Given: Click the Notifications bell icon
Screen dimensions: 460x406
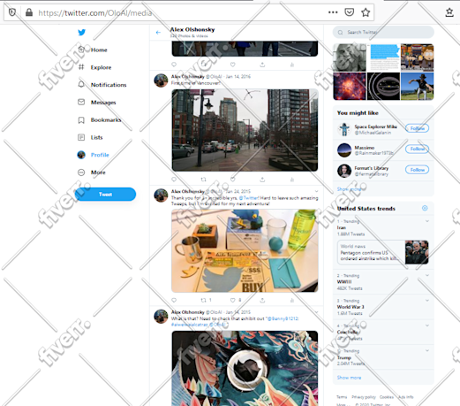Looking at the screenshot, I should pos(81,85).
